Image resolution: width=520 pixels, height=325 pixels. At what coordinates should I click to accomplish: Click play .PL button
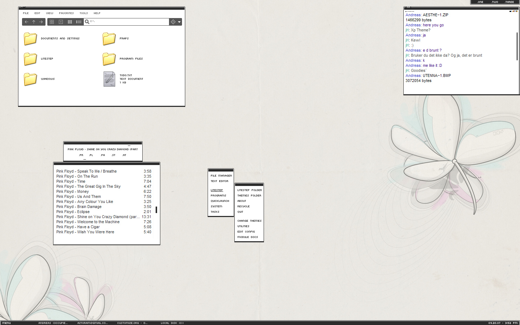pyautogui.click(x=91, y=155)
